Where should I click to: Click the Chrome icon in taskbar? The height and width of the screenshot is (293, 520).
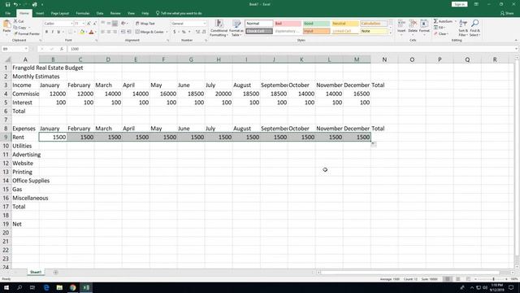pos(72,287)
